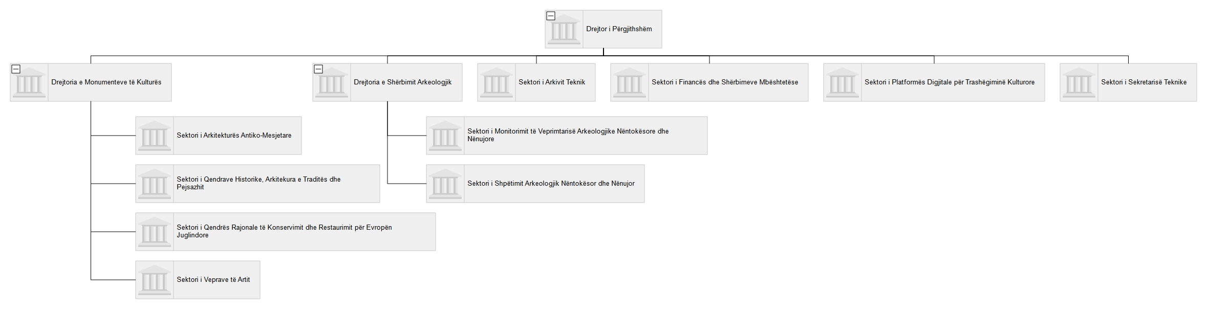The height and width of the screenshot is (309, 1207).
Task: Click the building icon for Shpëtimit Arkeologjik sector
Action: [445, 184]
